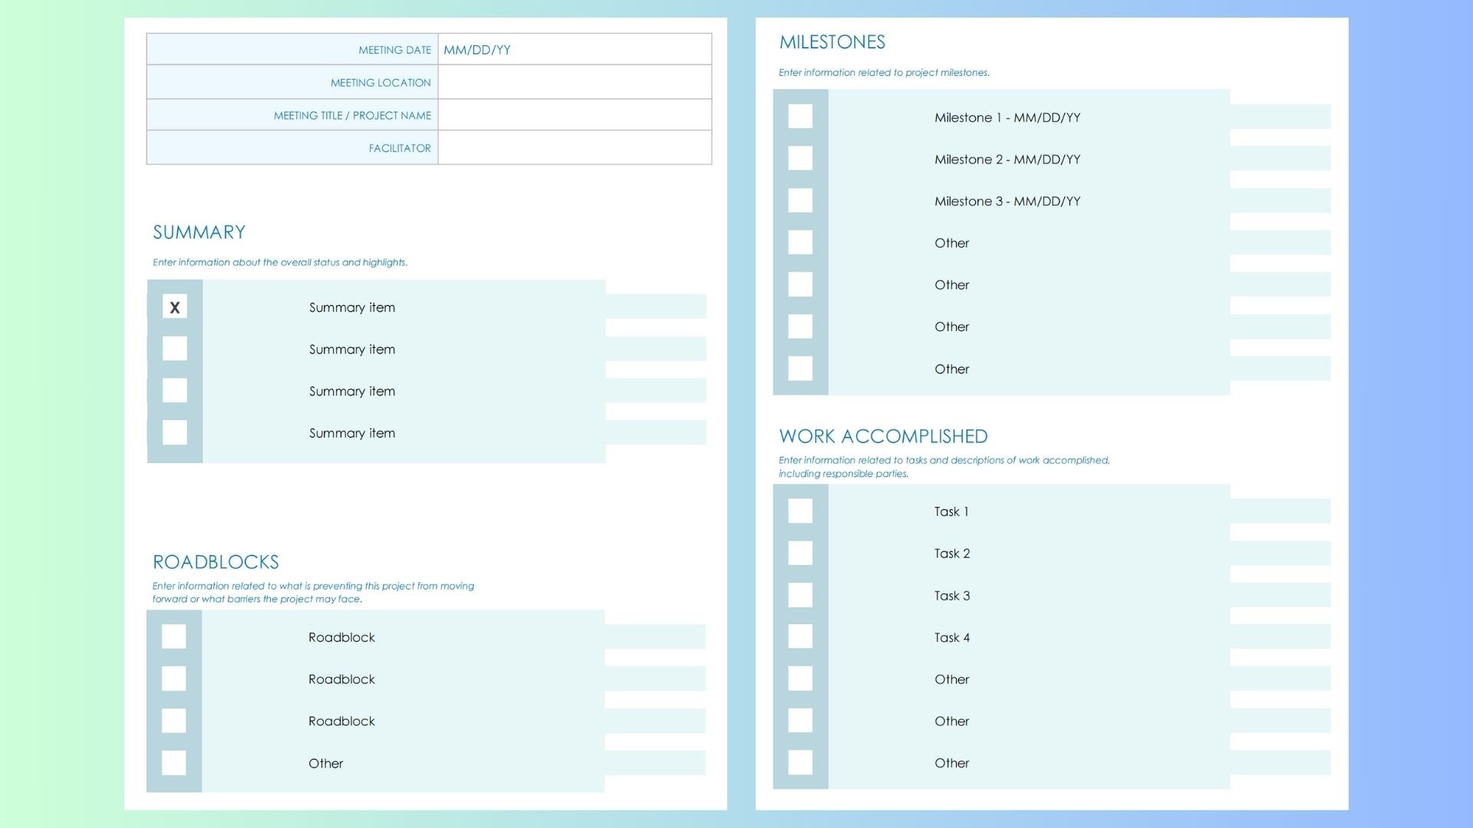Mark Task 3 as done via checkbox
Image resolution: width=1473 pixels, height=828 pixels.
point(800,595)
